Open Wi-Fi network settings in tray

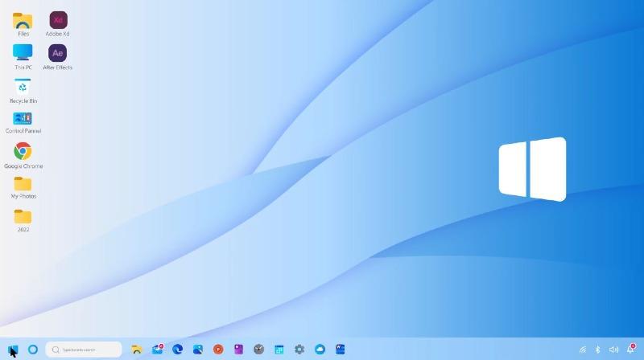click(582, 350)
